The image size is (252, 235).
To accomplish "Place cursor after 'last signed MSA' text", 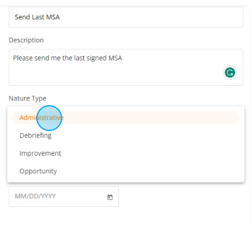I will click(122, 58).
